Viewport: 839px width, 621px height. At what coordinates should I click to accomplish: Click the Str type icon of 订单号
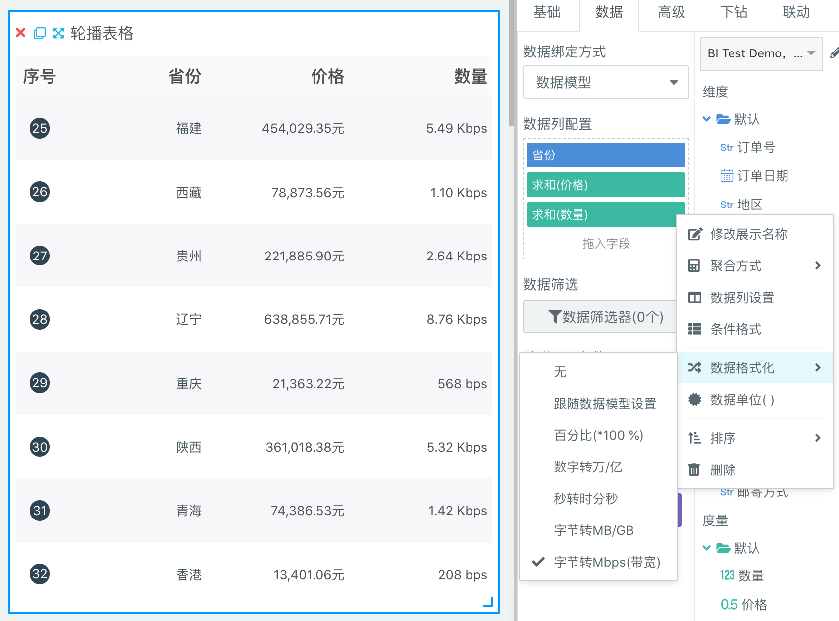tap(727, 147)
